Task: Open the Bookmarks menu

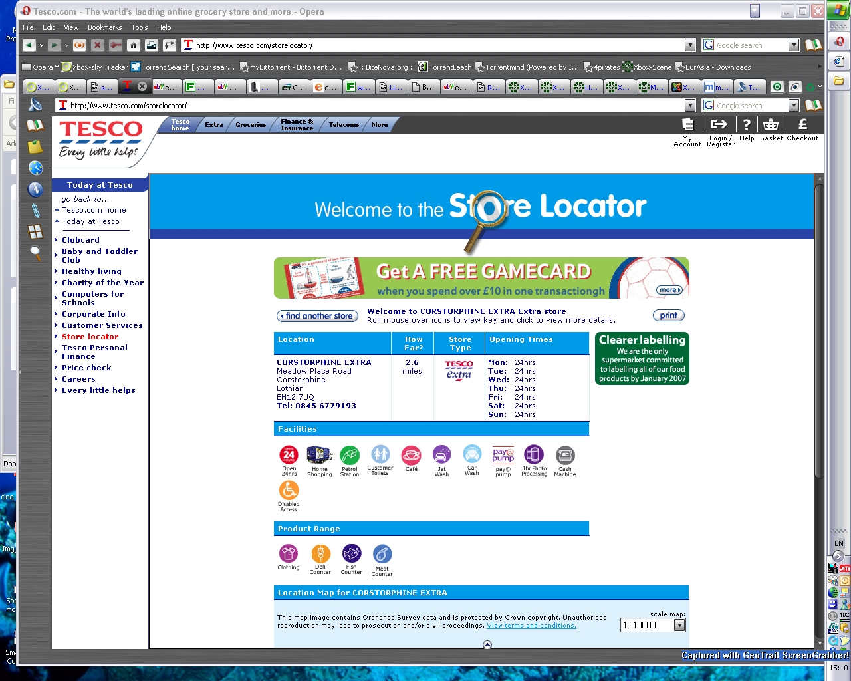Action: pyautogui.click(x=105, y=27)
